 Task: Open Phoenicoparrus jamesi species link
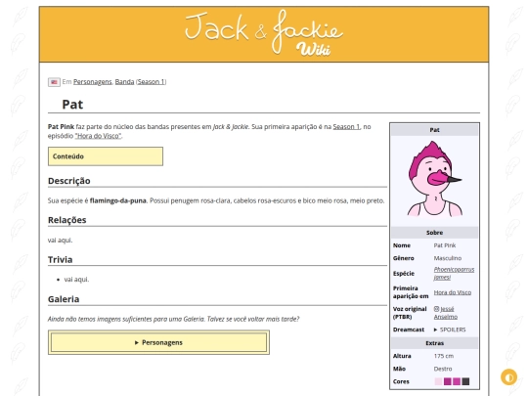454,274
